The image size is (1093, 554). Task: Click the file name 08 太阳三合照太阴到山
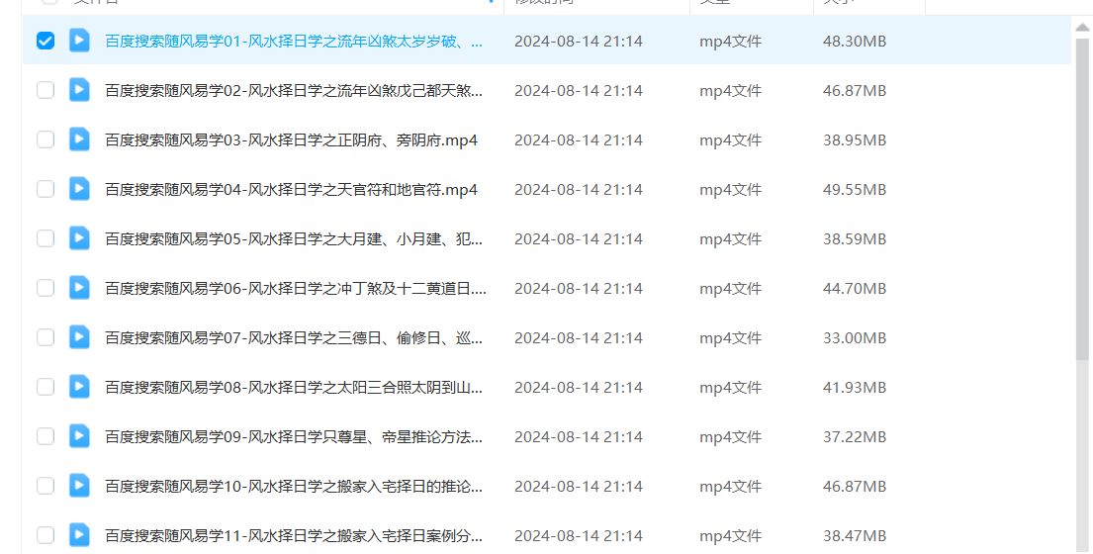[294, 387]
